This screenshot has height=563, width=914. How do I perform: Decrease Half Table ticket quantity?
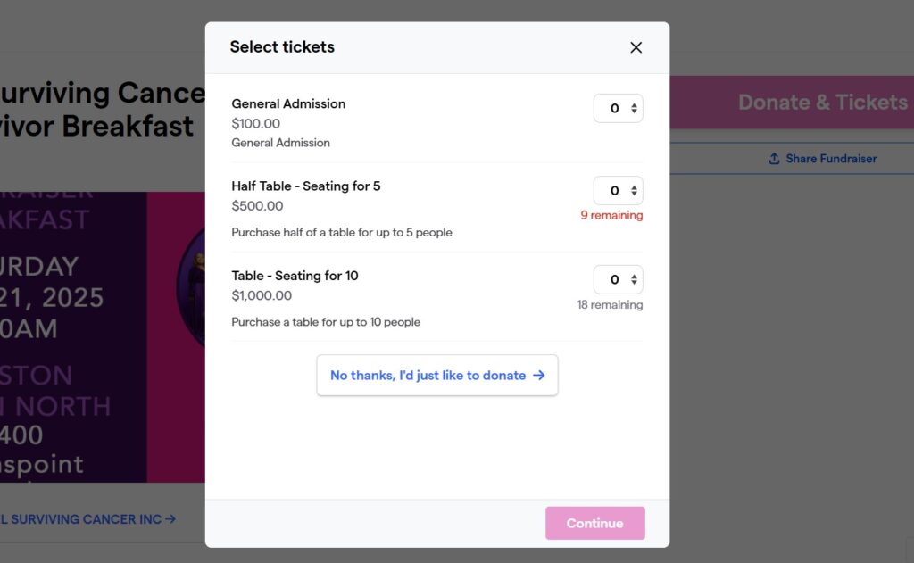[635, 195]
